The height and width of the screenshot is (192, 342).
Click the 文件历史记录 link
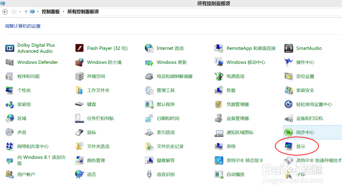170,147
